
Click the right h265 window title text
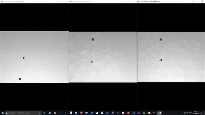pos(150,2)
